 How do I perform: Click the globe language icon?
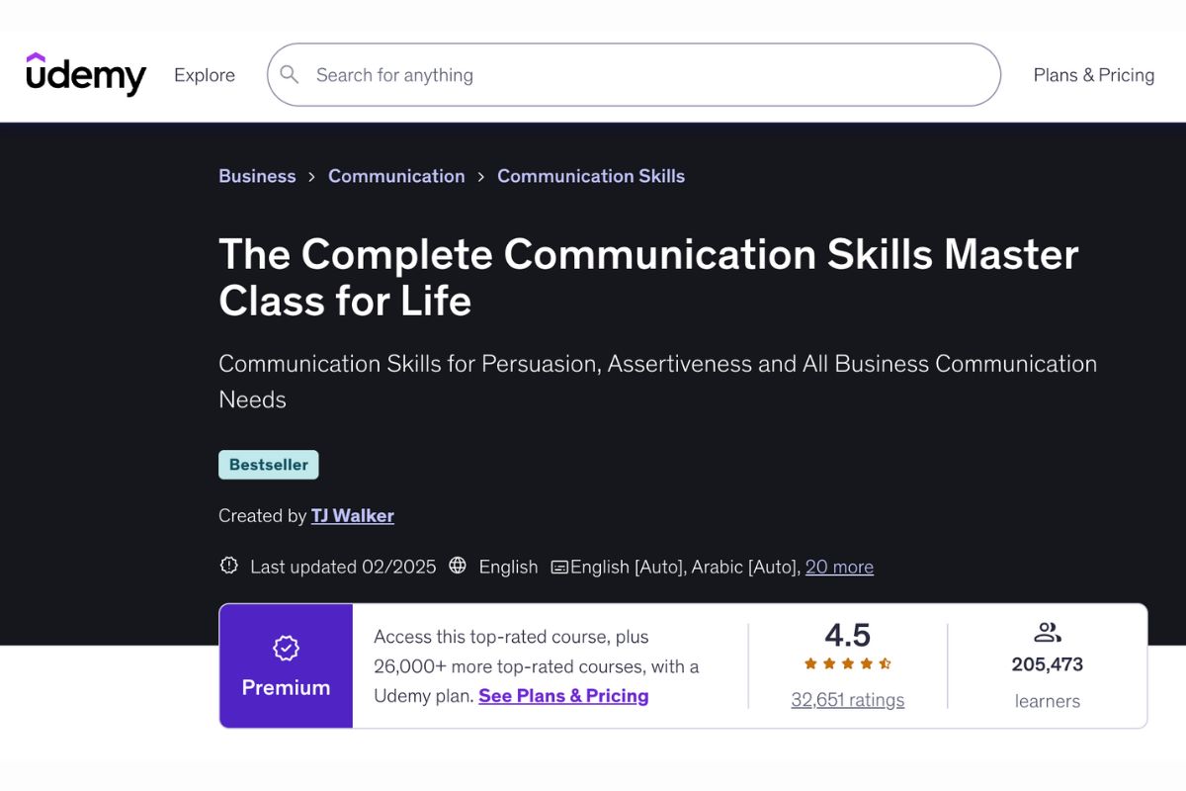click(x=458, y=566)
